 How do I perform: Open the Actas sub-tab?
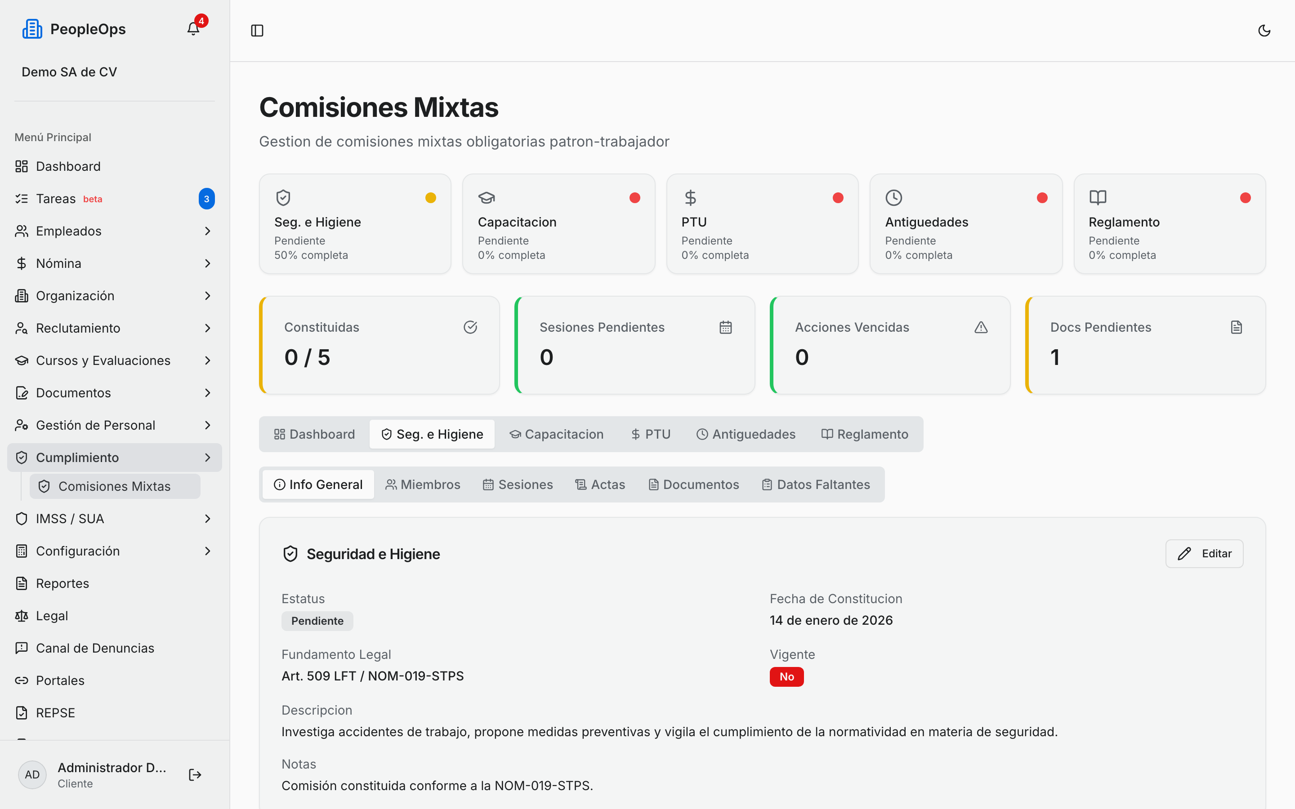tap(600, 484)
